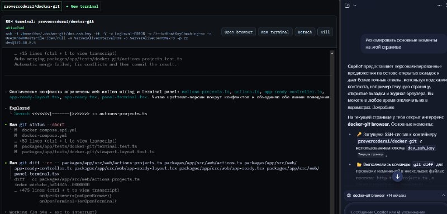Click the key emoji in Copilot summary
Image resolution: width=447 pixels, height=214 pixels.
point(359,134)
